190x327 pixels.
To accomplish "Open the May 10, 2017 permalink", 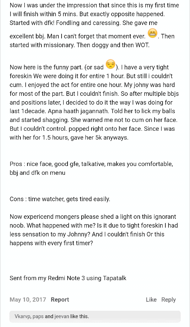I will pos(28,300).
